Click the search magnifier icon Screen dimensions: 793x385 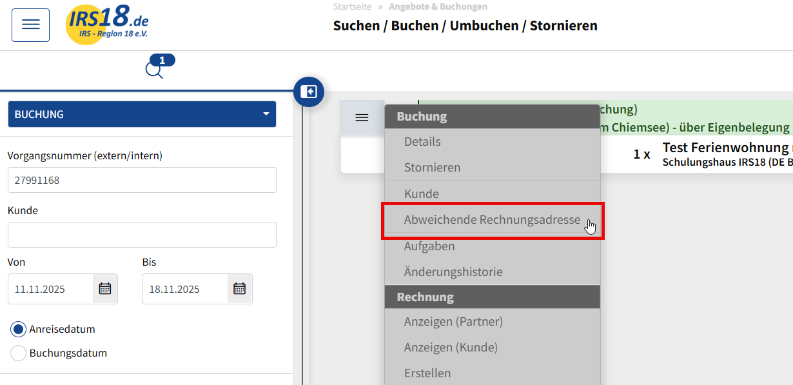pos(154,70)
